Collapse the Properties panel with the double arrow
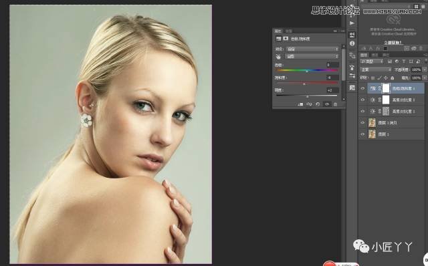 click(x=335, y=31)
